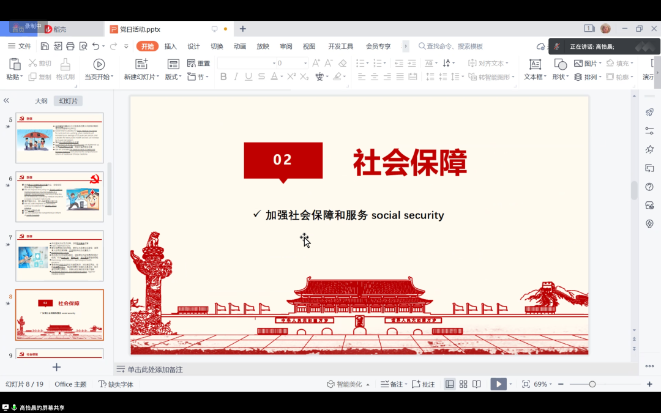
Task: Toggle Italic formatting
Action: (x=236, y=76)
